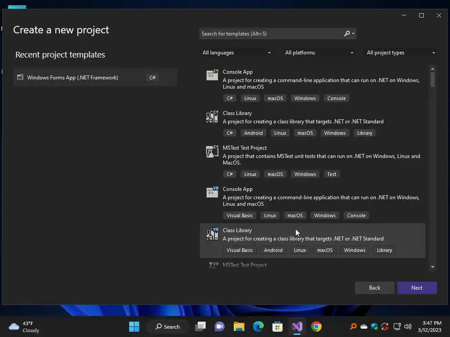Viewport: 450px width, 337px height.
Task: Open Microsoft Store from the taskbar
Action: 278,326
